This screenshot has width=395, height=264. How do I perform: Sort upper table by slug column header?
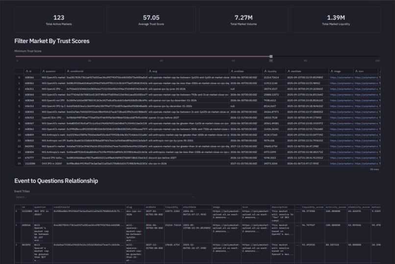pyautogui.click(x=188, y=71)
